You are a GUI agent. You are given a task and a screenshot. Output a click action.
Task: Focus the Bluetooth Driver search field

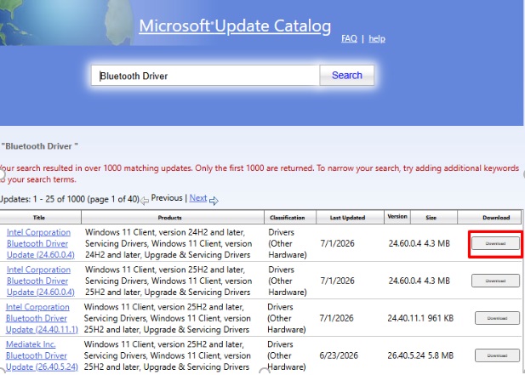click(x=205, y=76)
